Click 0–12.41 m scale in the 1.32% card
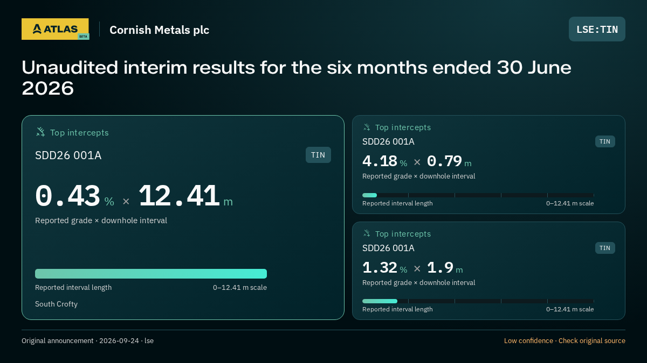This screenshot has height=363, width=647. click(x=570, y=309)
